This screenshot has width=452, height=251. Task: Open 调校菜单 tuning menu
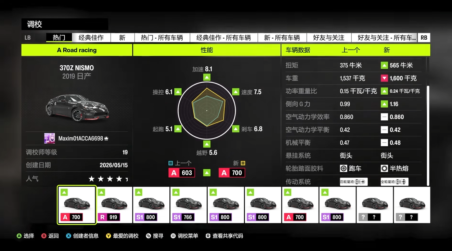pos(188,236)
